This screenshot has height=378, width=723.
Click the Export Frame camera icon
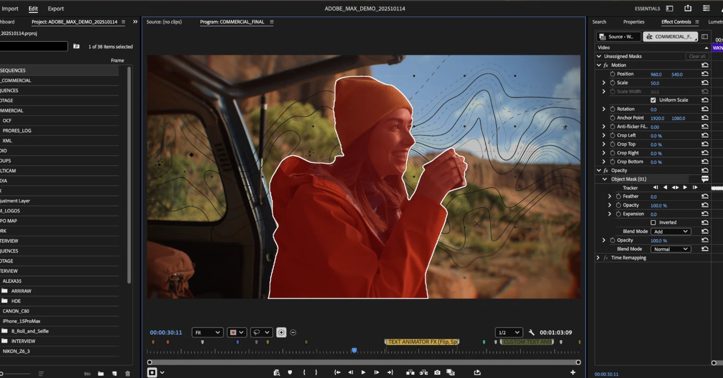pos(437,372)
